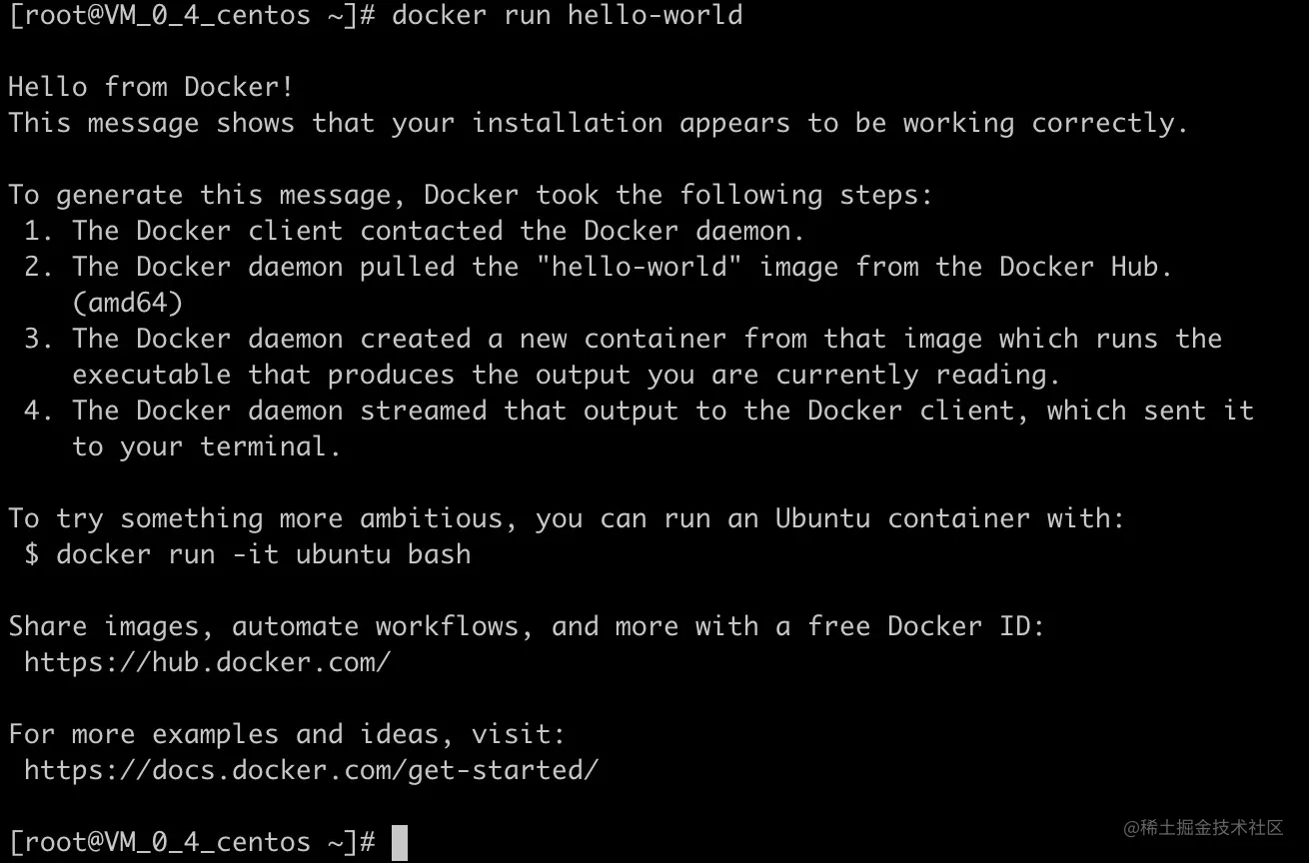Viewport: 1309px width, 863px height.
Task: Click the bottom [root@VM_0_4_centos ~]# prompt
Action: point(191,842)
